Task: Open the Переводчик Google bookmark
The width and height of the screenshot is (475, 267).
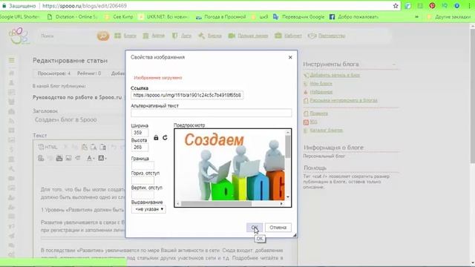Action: pyautogui.click(x=298, y=17)
